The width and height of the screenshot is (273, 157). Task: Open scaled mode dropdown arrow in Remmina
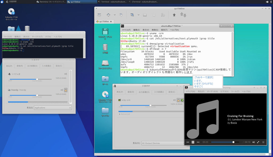tap(115, 15)
